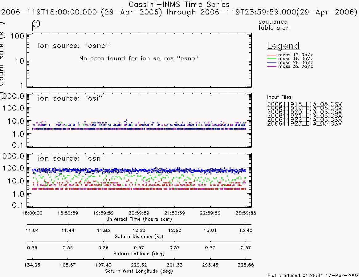Click the blue mass 28 Da/z legend line
Image resolution: width=359 pixels, height=277 pixels.
[272, 63]
